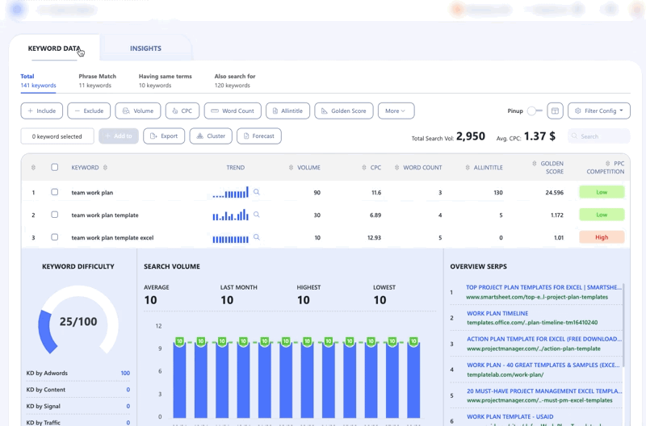646x426 pixels.
Task: Open the Word Count filter
Action: 233,111
